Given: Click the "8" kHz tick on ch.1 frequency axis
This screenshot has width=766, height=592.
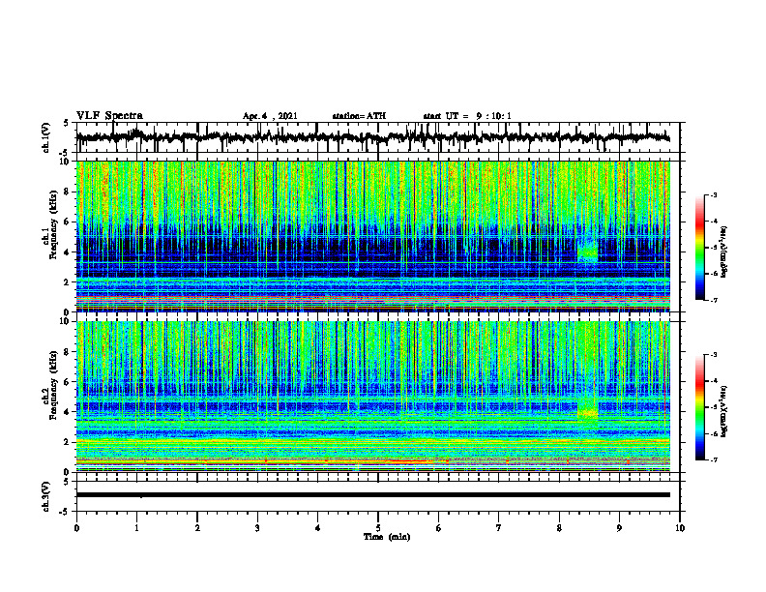Looking at the screenshot, I should click(x=67, y=192).
